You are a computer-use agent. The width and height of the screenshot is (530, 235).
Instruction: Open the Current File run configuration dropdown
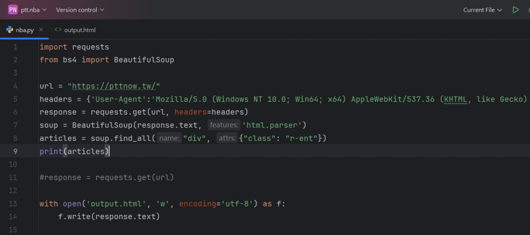[x=482, y=10]
